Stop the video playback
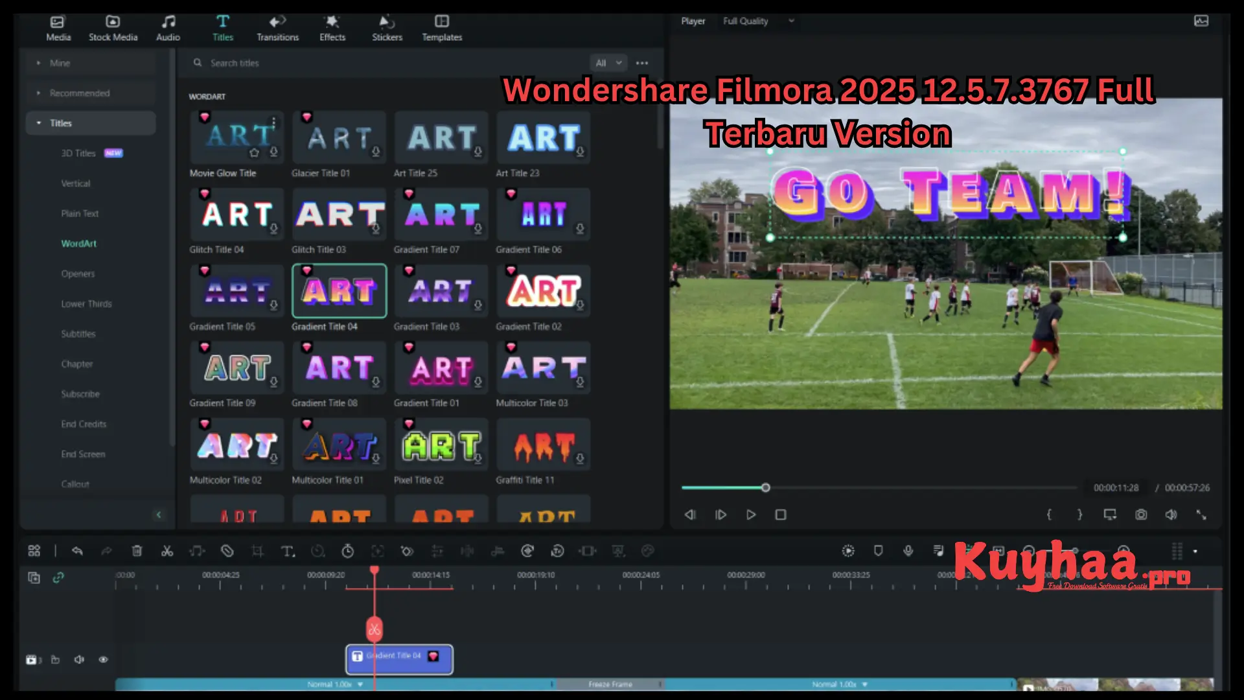Screen dimensions: 1244x700 781,515
